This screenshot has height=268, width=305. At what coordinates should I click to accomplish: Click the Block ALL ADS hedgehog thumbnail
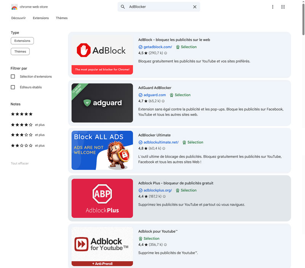[x=102, y=150]
